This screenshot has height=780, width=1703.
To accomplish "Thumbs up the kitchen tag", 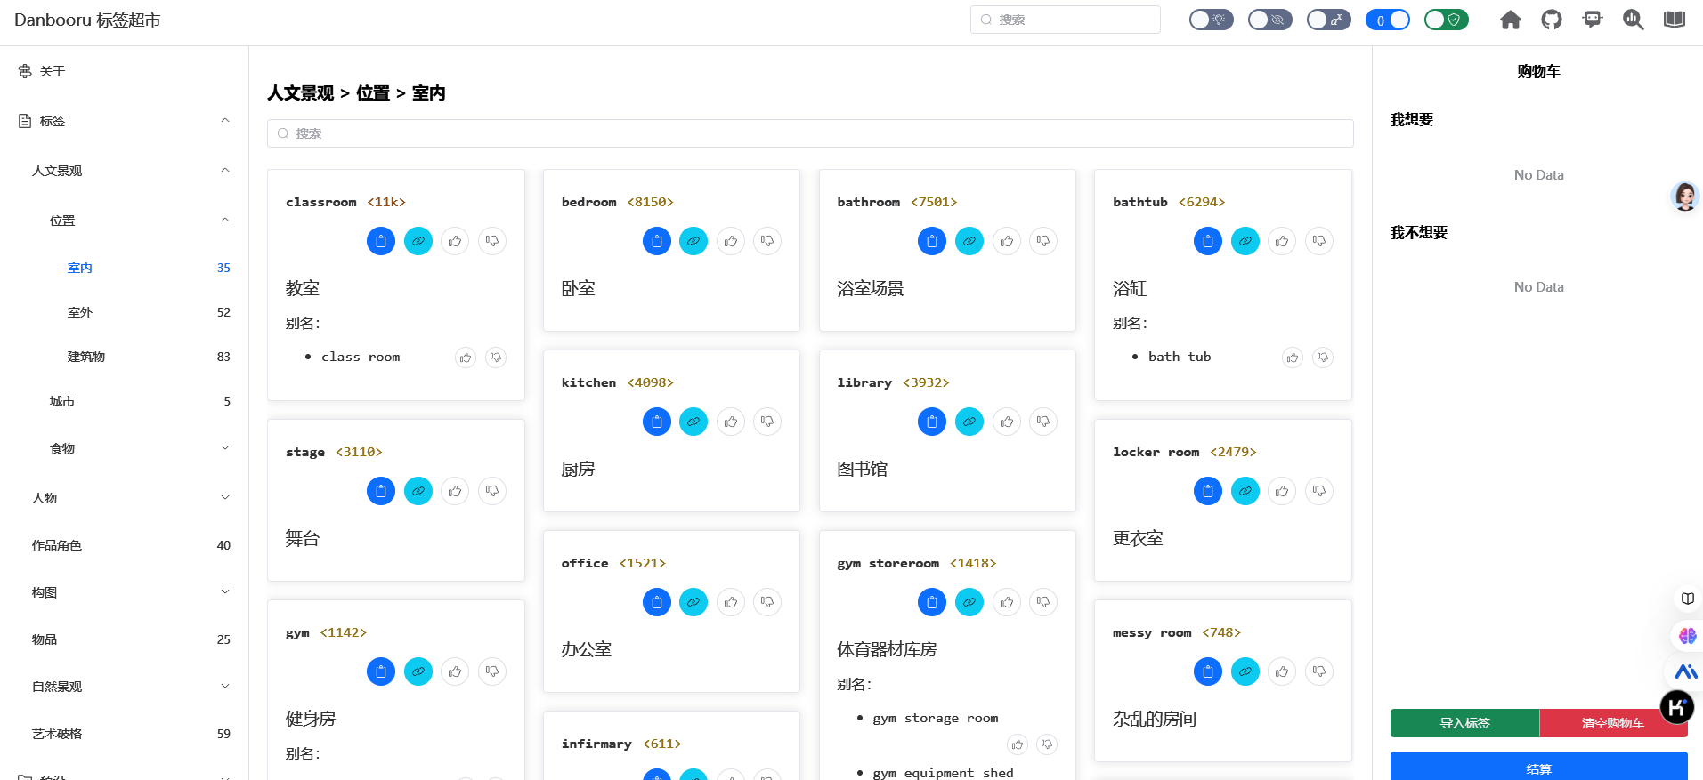I will 731,422.
